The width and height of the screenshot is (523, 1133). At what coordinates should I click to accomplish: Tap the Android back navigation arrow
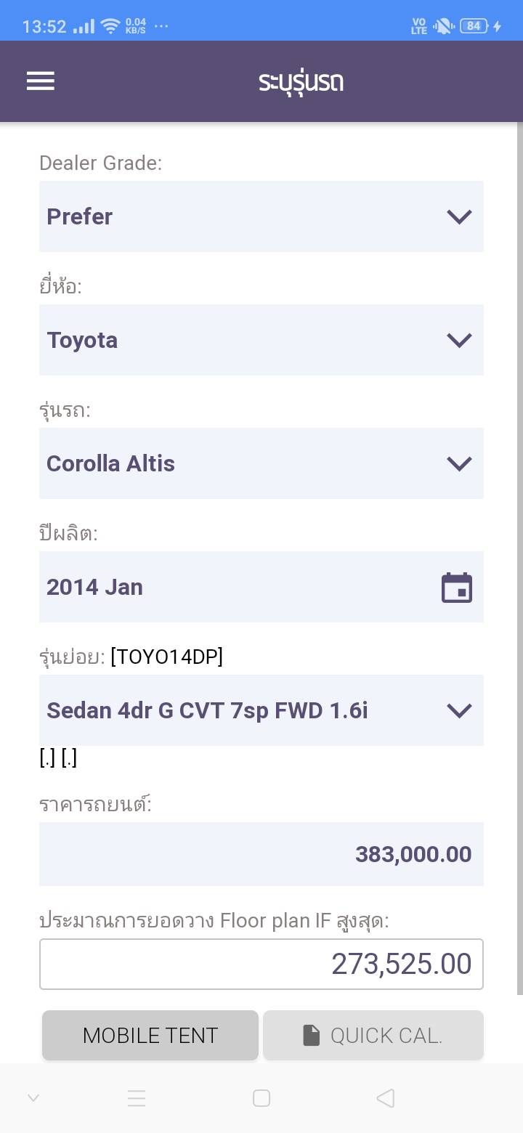(386, 1098)
